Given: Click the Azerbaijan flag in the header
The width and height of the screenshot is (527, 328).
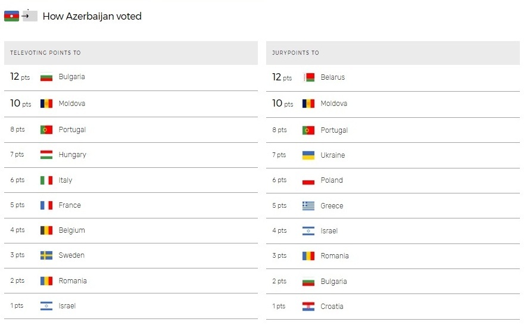Looking at the screenshot, I should [11, 16].
